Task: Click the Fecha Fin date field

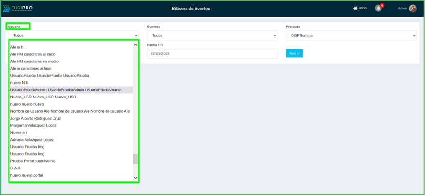Action: tap(212, 53)
